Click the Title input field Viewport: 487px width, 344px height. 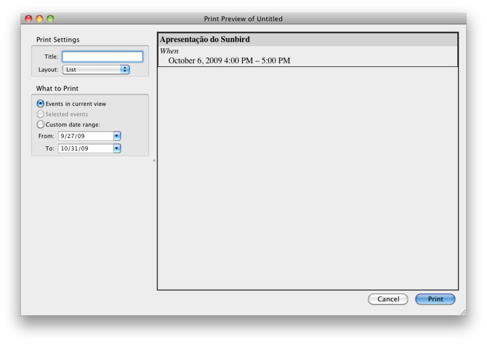pos(102,57)
